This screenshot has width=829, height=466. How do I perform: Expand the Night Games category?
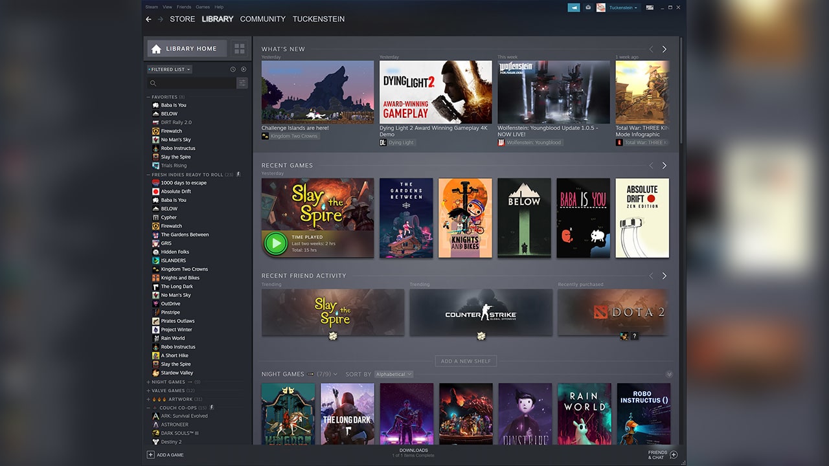coord(148,382)
